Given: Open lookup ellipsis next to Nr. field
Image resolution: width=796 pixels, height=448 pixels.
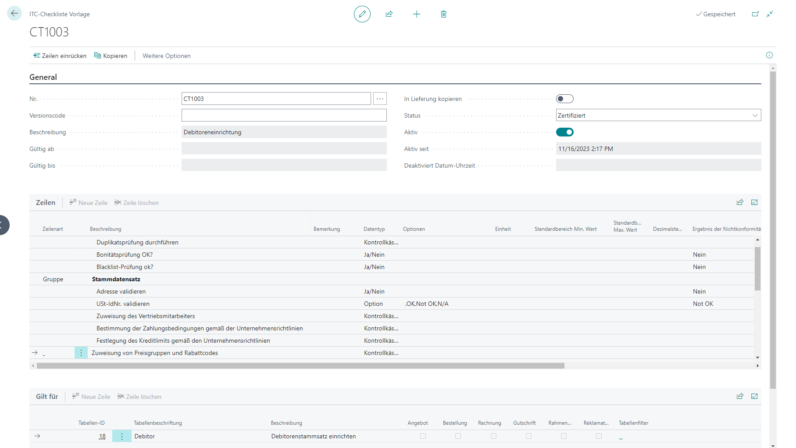Looking at the screenshot, I should [380, 99].
